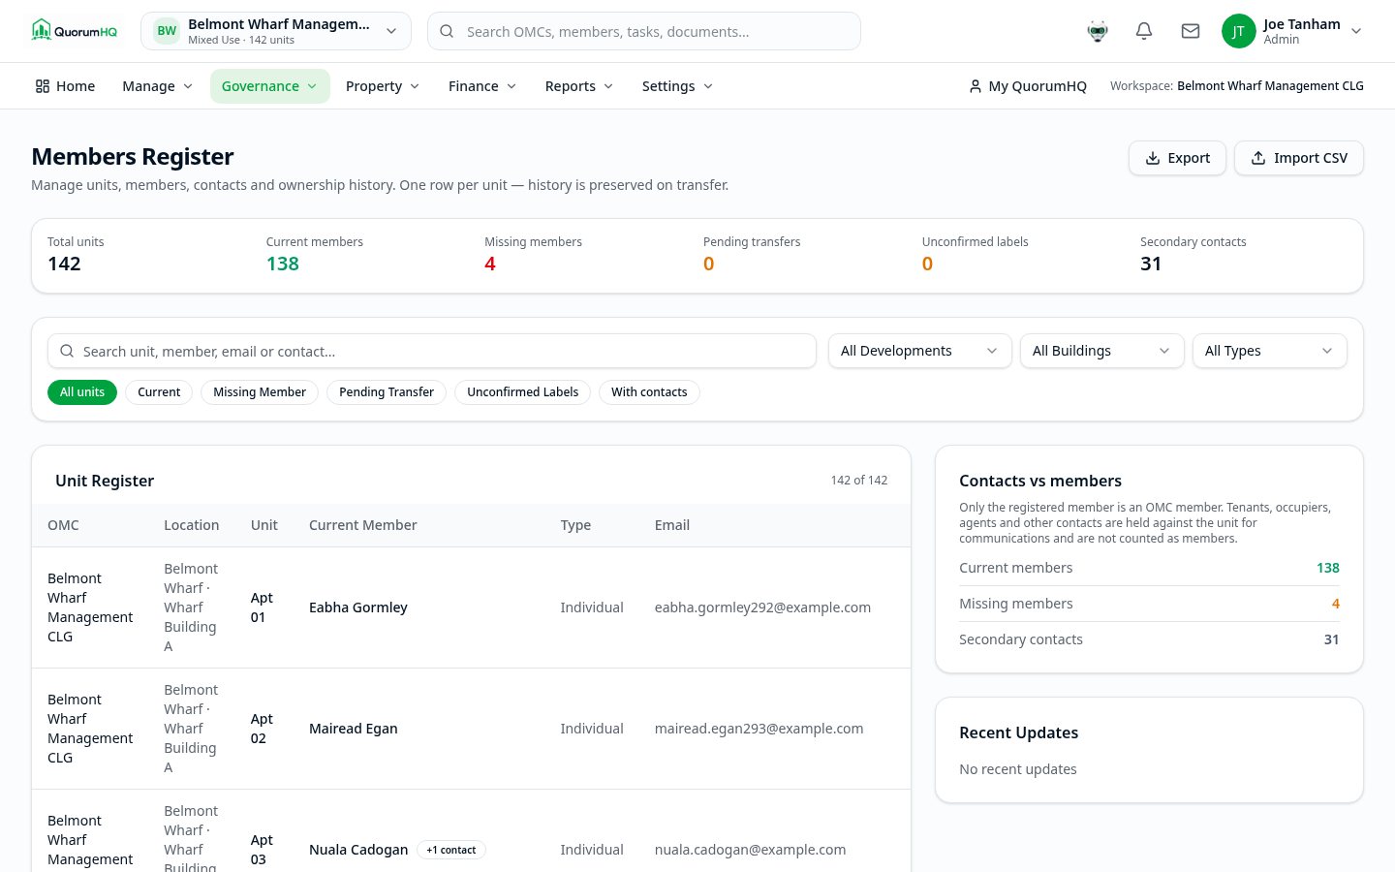Open the notifications bell
1395x872 pixels.
pos(1144,31)
